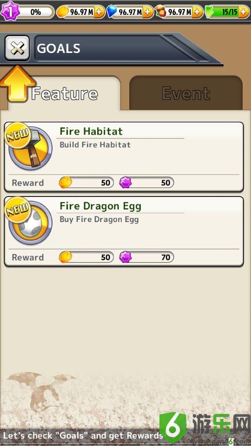Tap Fire Dragon Egg star reward 70
The image size is (251, 446).
pyautogui.click(x=146, y=257)
